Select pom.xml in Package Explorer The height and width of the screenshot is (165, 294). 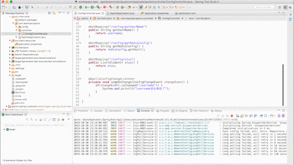click(x=20, y=103)
